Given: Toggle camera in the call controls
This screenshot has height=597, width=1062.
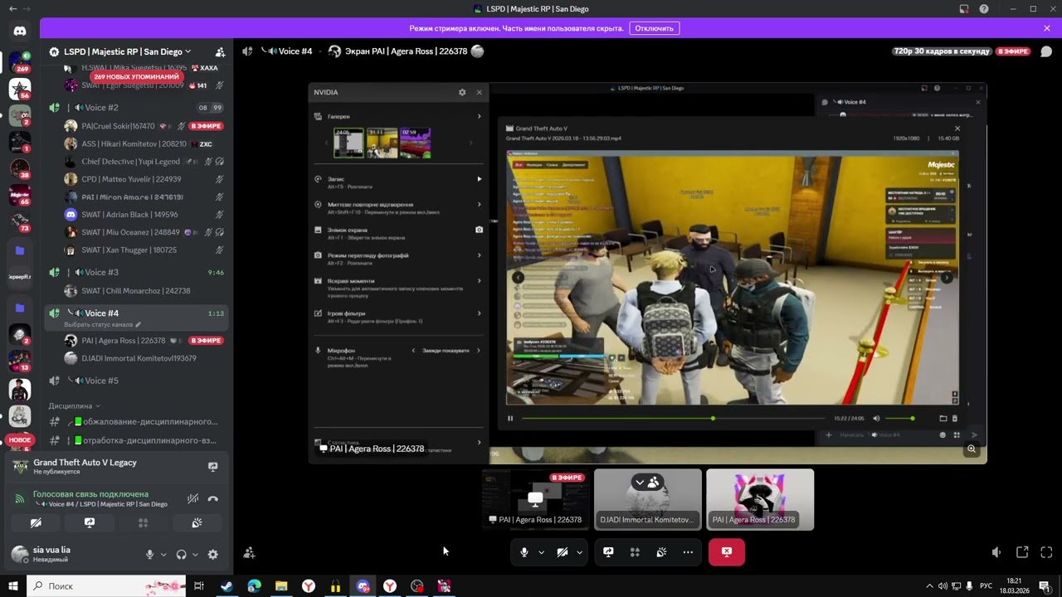Looking at the screenshot, I should point(562,552).
